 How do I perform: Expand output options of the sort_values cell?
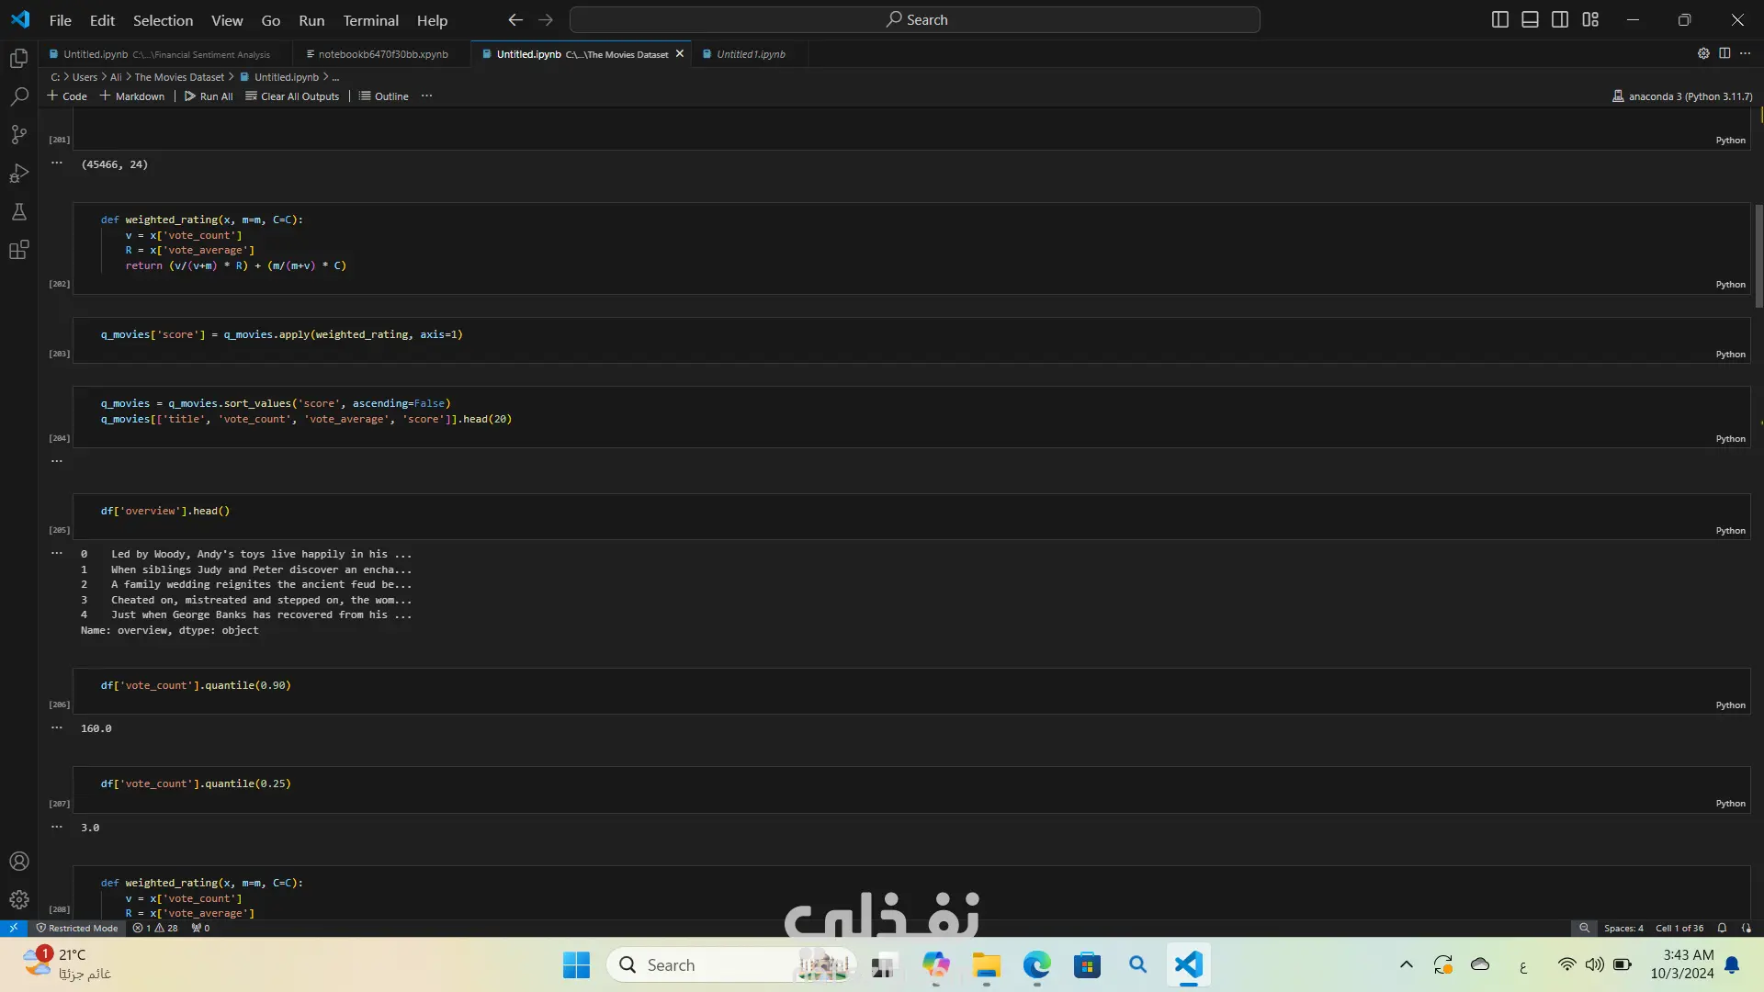pyautogui.click(x=57, y=461)
